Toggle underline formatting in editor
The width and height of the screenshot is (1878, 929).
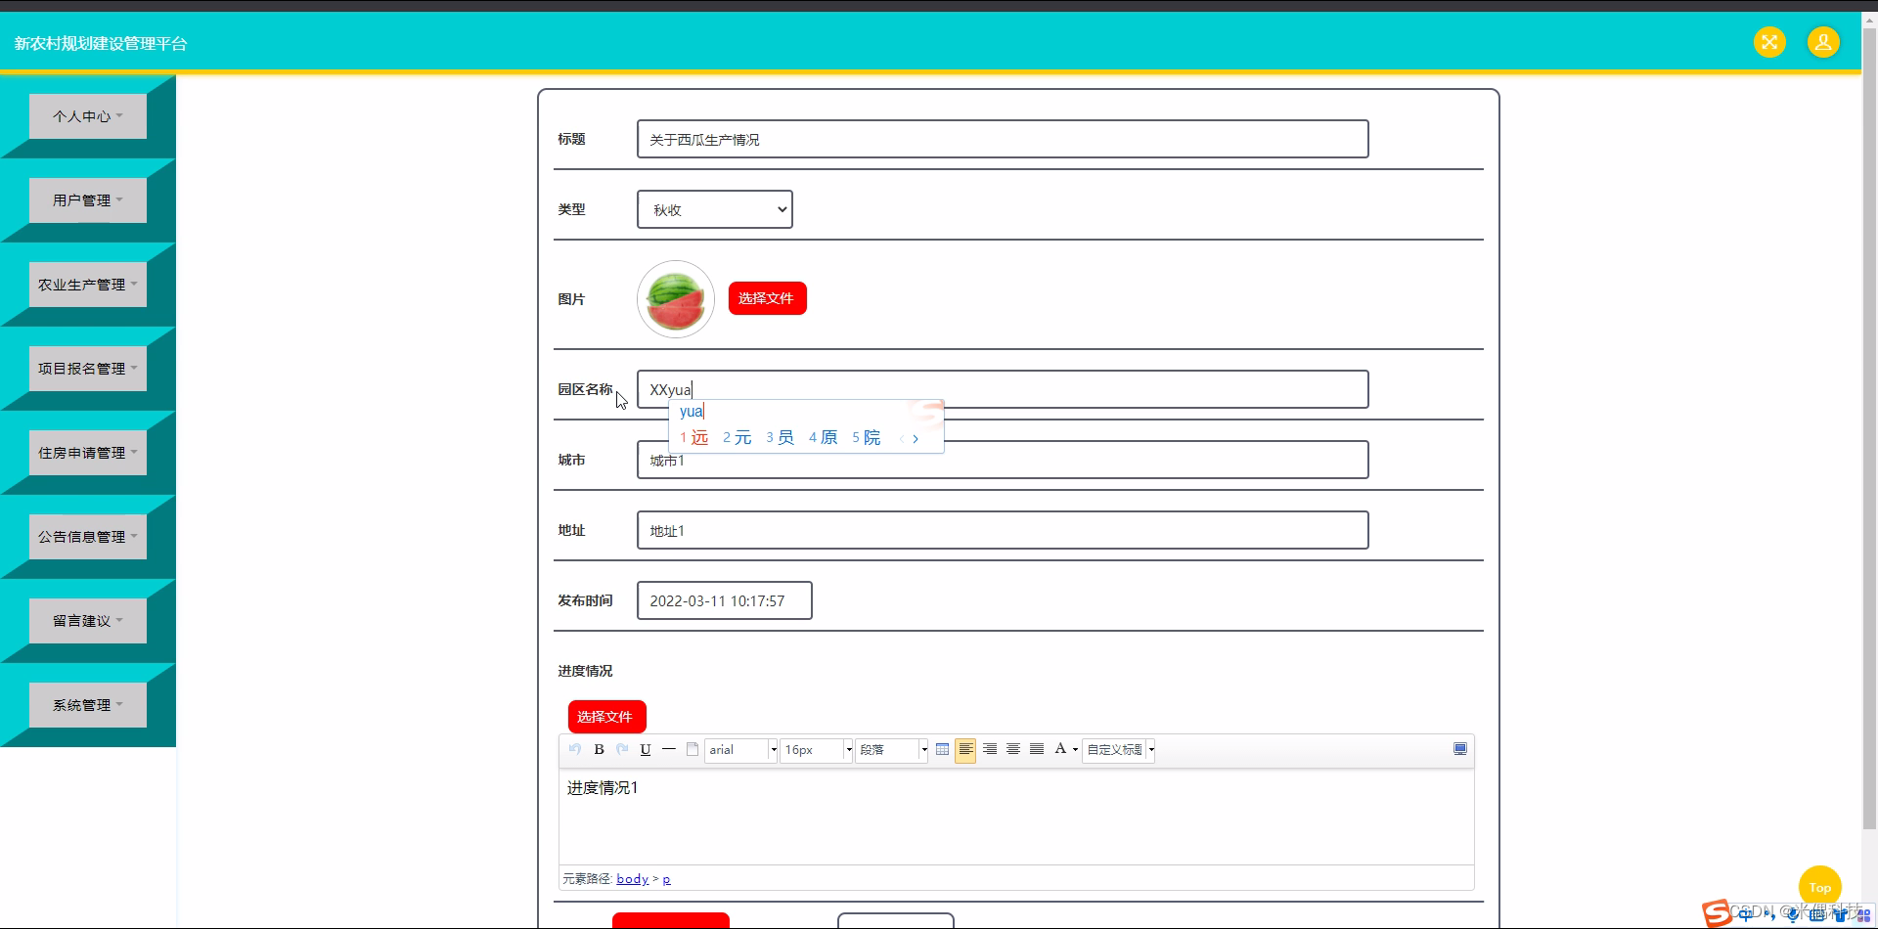pos(646,749)
